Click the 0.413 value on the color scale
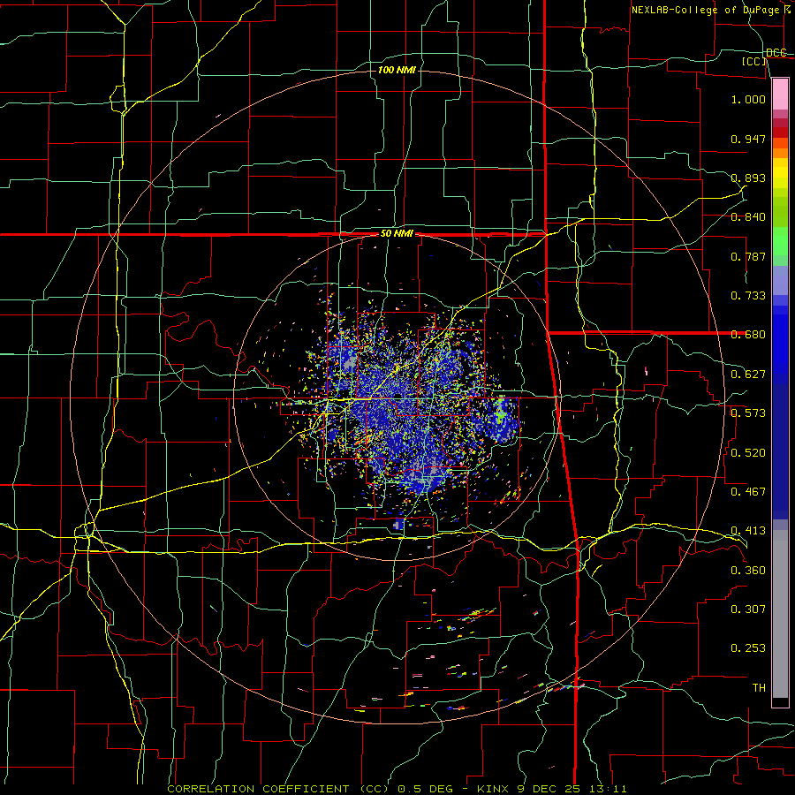Image resolution: width=795 pixels, height=795 pixels. [748, 531]
